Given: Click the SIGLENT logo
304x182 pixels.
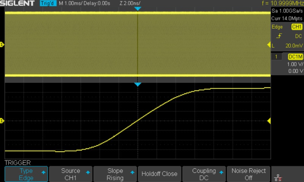Looking at the screenshot, I should (x=17, y=3).
